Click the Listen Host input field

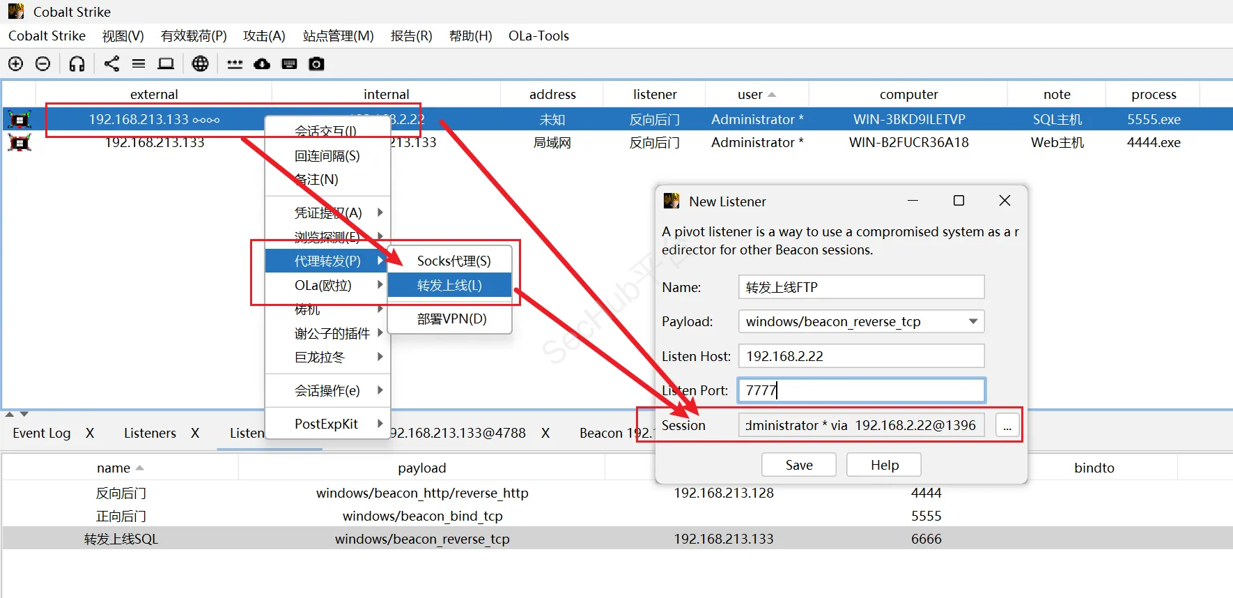coord(861,356)
